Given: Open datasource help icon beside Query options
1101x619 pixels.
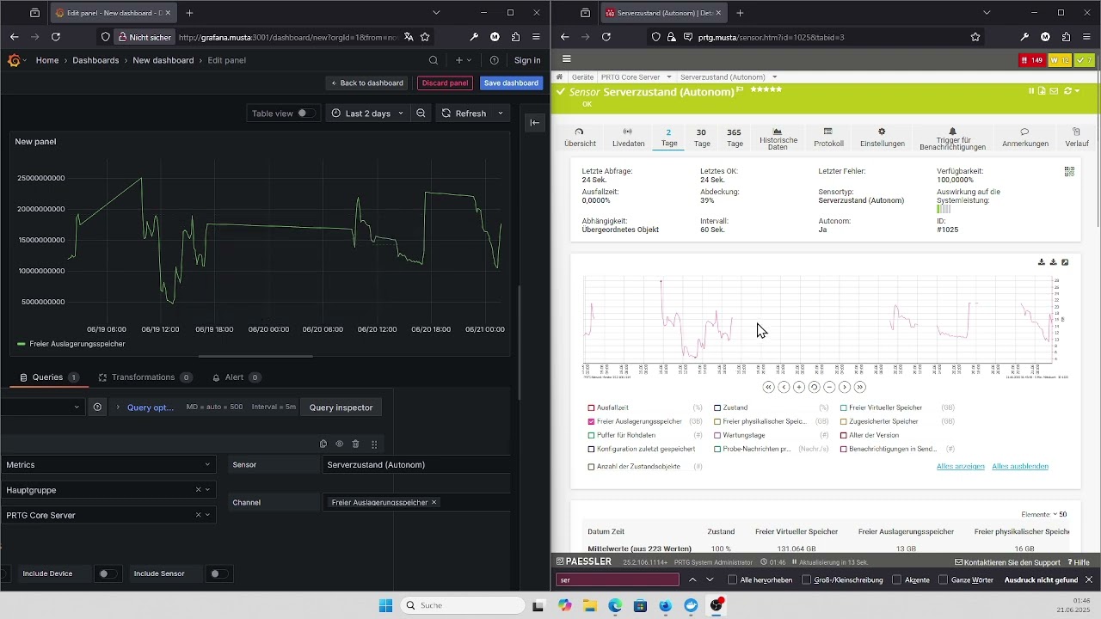Looking at the screenshot, I should click(x=97, y=408).
